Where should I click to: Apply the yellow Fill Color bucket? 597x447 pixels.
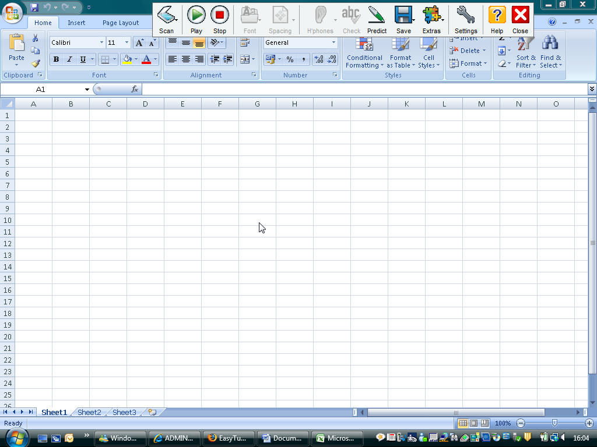pos(127,59)
